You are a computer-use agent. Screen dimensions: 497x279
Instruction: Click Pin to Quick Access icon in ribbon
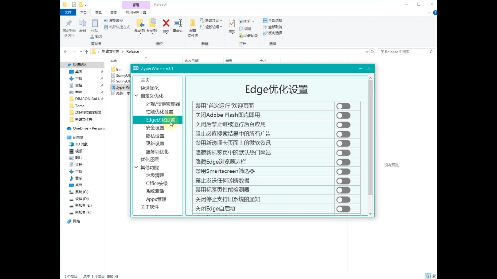point(69,23)
